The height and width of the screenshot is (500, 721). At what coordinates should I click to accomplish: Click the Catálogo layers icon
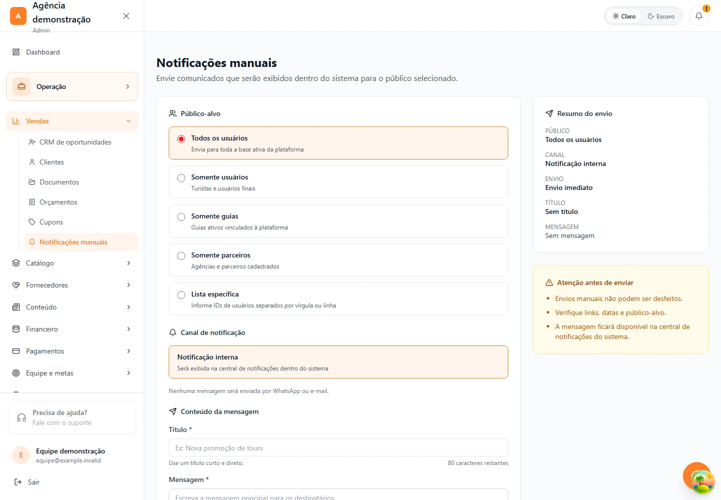pos(16,263)
